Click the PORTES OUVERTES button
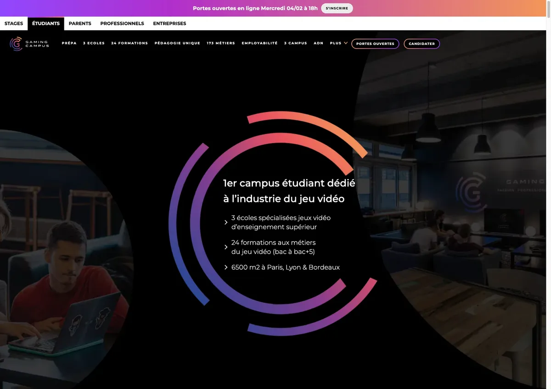Screen dimensions: 551x389 pyautogui.click(x=375, y=44)
